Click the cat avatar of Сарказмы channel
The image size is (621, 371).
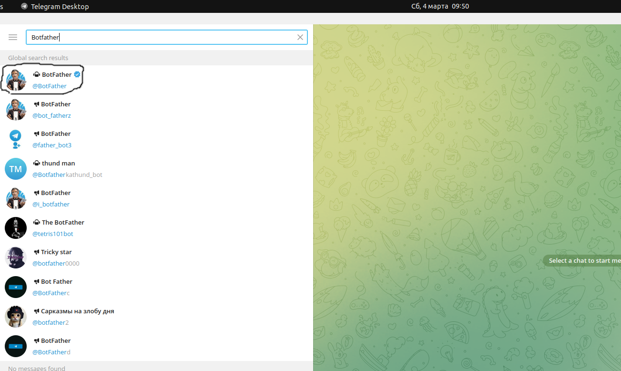16,317
